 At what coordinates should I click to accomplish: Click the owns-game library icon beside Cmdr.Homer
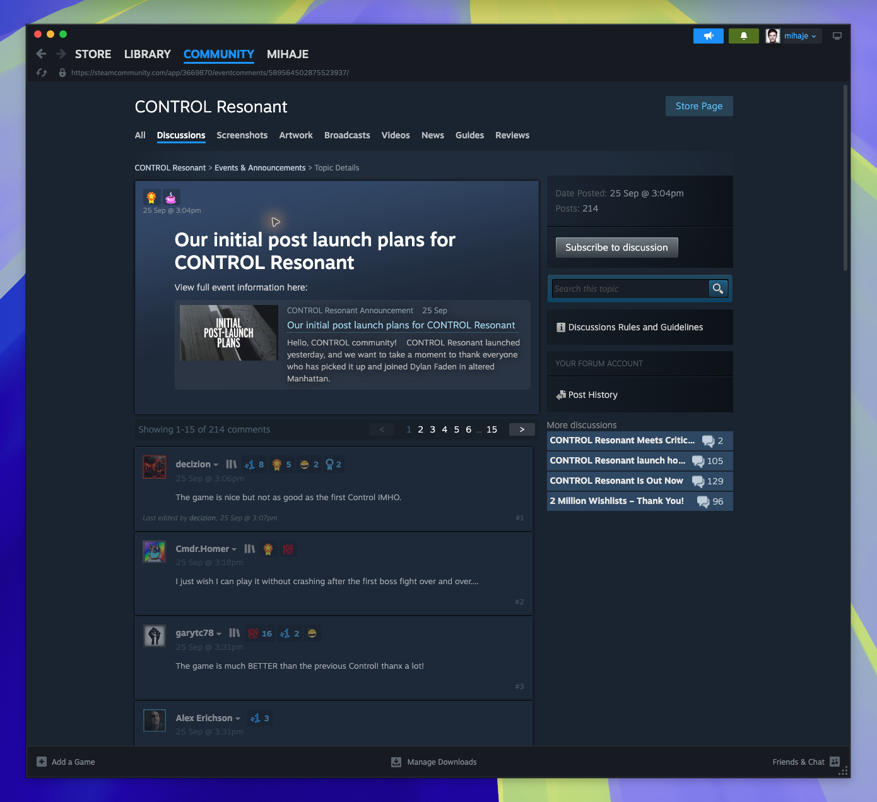pos(250,549)
